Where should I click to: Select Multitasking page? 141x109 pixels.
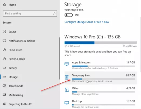point(16,95)
